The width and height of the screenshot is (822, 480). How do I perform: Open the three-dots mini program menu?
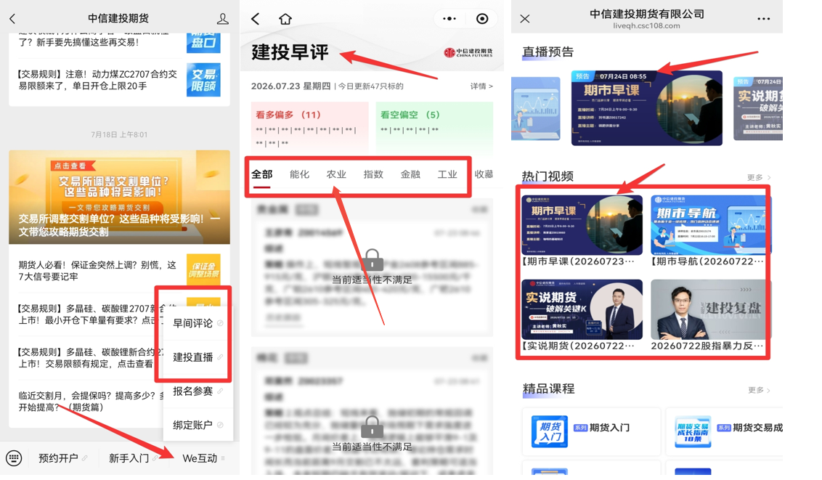tap(449, 19)
